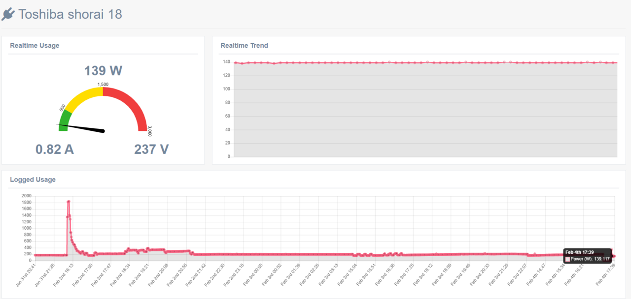Click the 1200 label on Logged Usage axis
Screen dimensions: 631x299
click(x=27, y=222)
